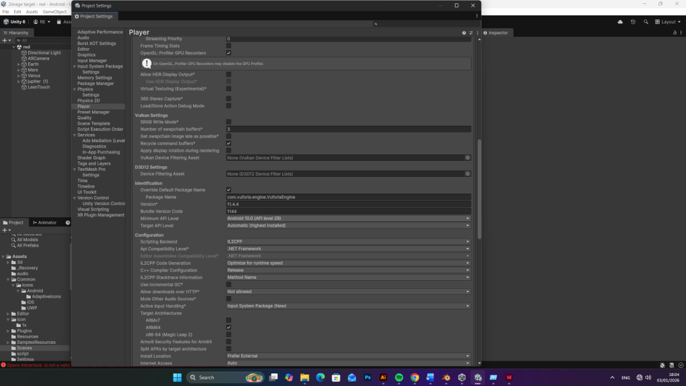Uncheck the ARM64 architecture checkbox
Screen dimensions: 686x386
coord(228,327)
